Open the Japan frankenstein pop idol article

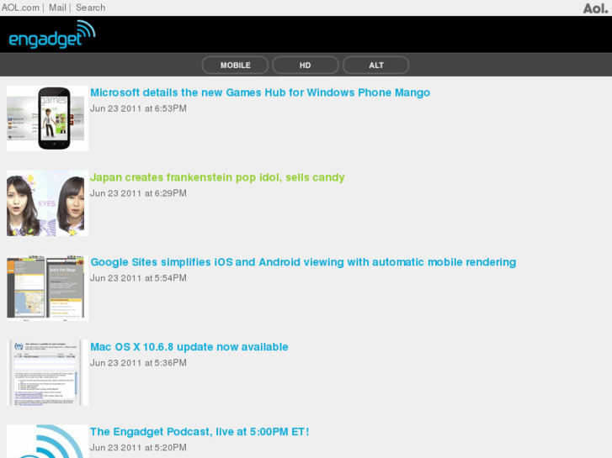[217, 177]
